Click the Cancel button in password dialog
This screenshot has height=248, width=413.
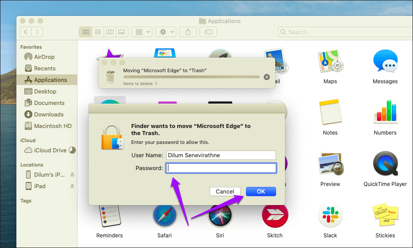tap(225, 191)
